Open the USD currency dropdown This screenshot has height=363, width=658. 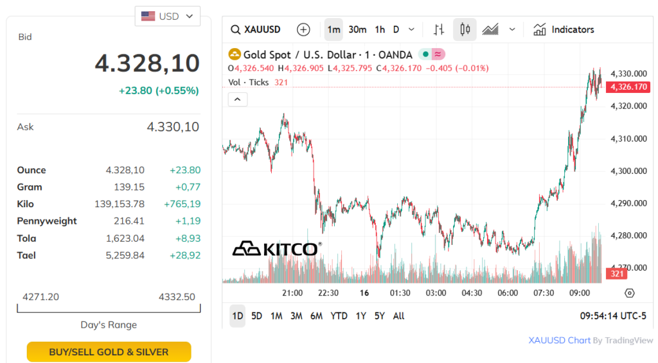pyautogui.click(x=168, y=16)
